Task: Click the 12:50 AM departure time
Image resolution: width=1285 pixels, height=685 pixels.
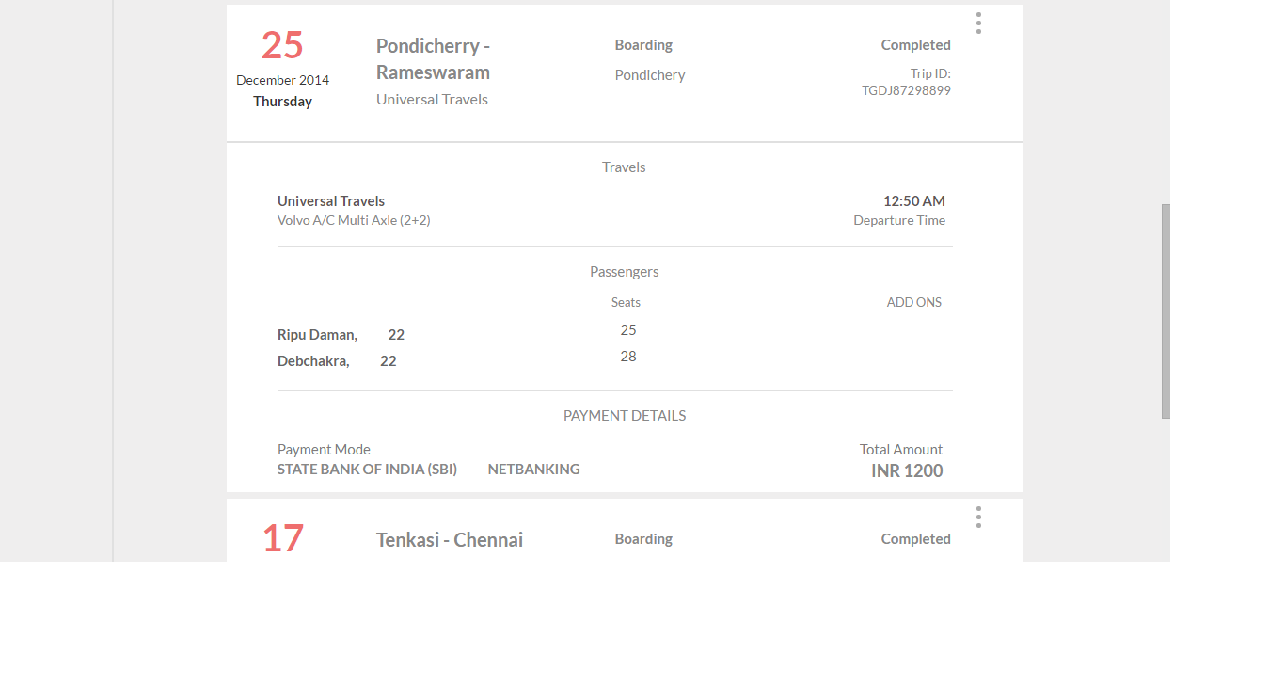Action: [913, 201]
